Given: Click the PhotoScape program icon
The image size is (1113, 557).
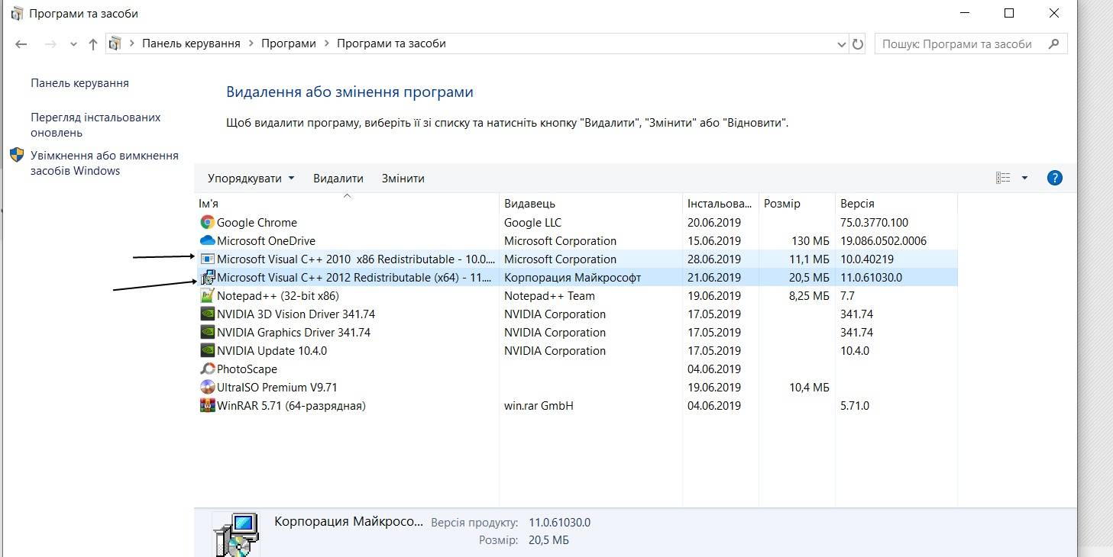Looking at the screenshot, I should point(207,369).
